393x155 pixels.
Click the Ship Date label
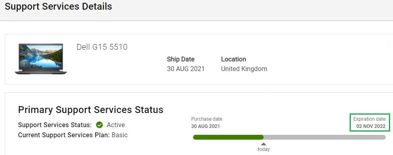[x=181, y=59]
